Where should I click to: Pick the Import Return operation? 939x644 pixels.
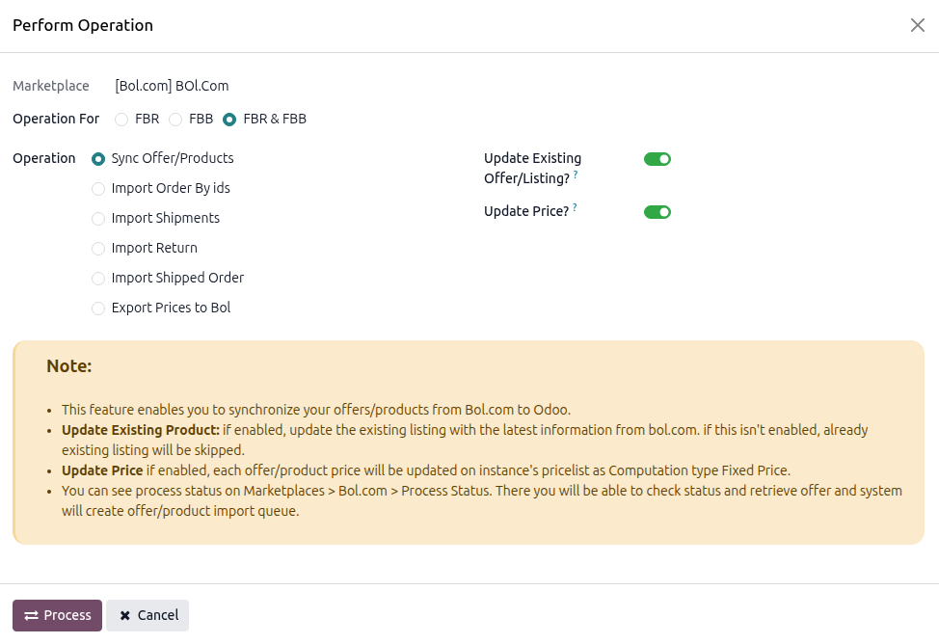click(x=98, y=249)
